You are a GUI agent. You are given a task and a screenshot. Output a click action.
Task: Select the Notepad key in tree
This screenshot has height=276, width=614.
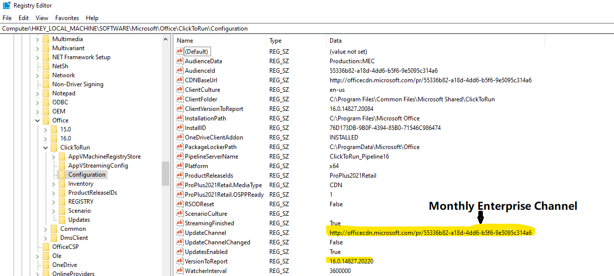[x=64, y=93]
